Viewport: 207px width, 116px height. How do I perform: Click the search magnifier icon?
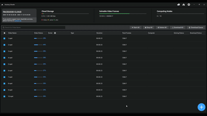3,27
